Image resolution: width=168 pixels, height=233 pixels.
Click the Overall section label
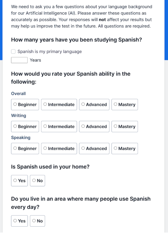[18, 94]
